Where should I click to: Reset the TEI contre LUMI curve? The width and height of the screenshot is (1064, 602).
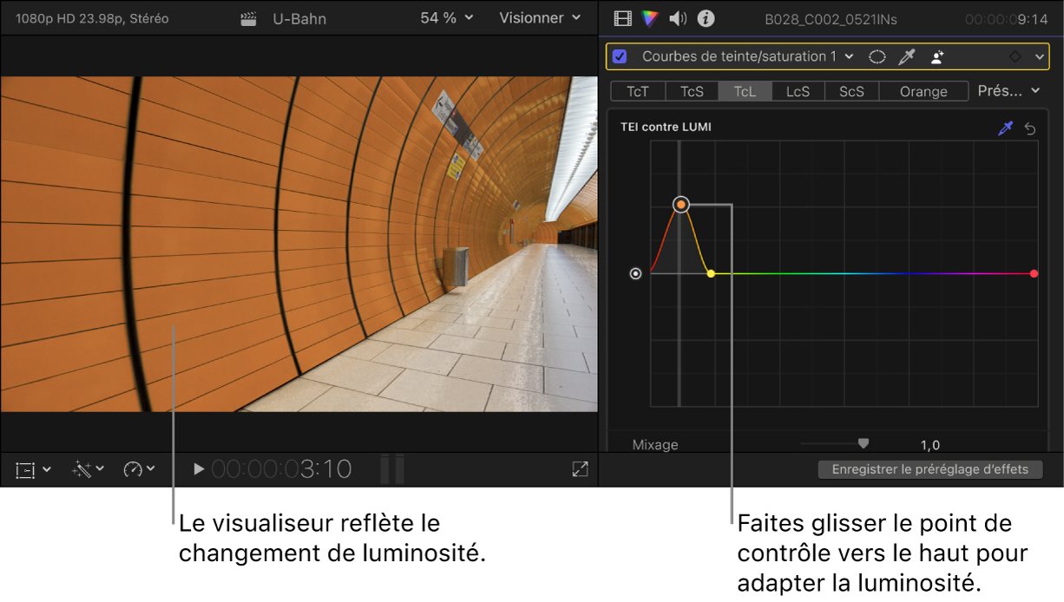click(x=1030, y=128)
